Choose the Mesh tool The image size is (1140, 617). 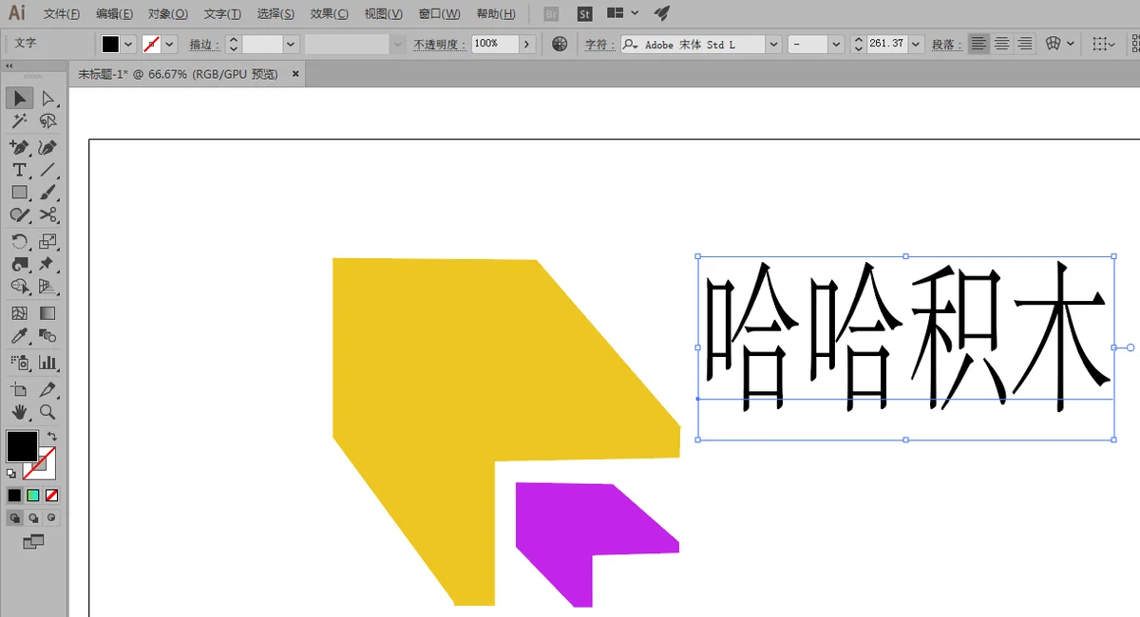[20, 312]
